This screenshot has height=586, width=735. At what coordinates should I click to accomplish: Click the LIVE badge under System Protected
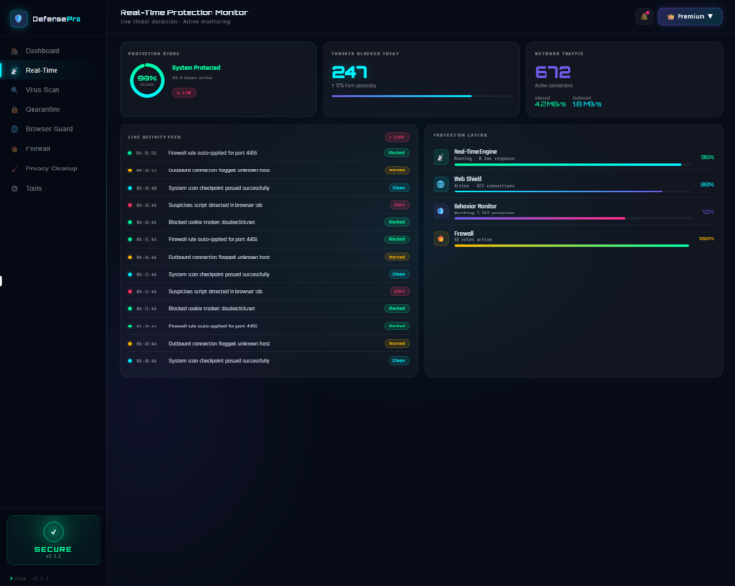coord(184,93)
